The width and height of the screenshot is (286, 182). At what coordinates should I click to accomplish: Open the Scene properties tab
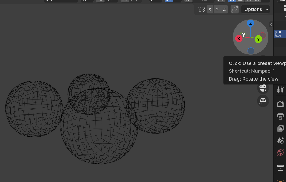coord(280,140)
